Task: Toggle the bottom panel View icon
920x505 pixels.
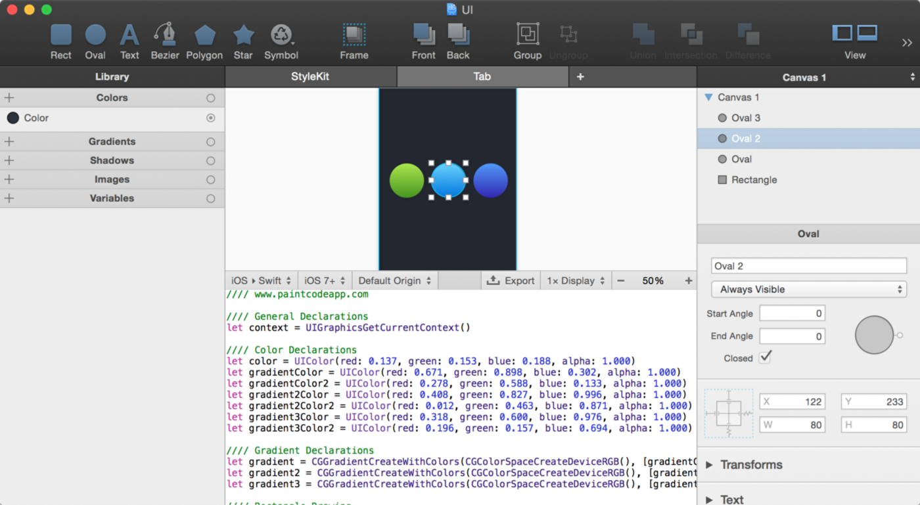Action: tap(867, 33)
